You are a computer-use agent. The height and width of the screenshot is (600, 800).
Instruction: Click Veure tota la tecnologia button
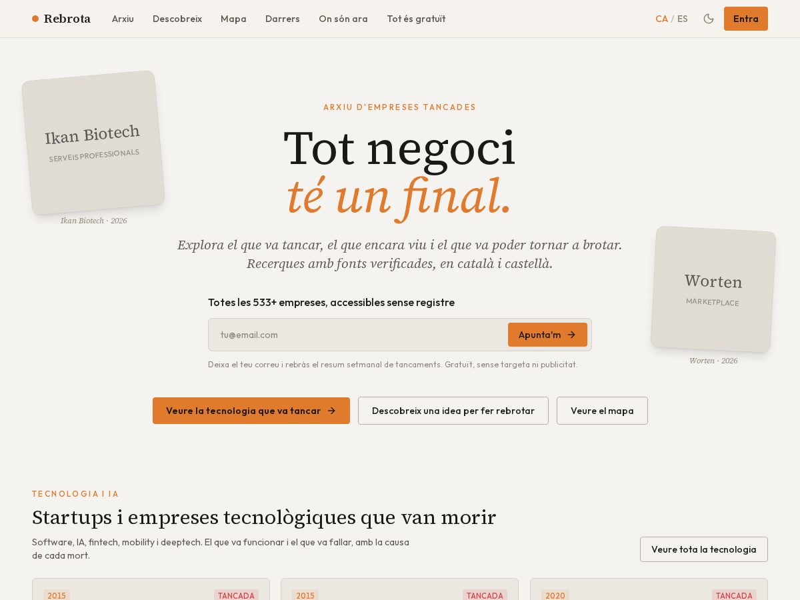coord(704,549)
